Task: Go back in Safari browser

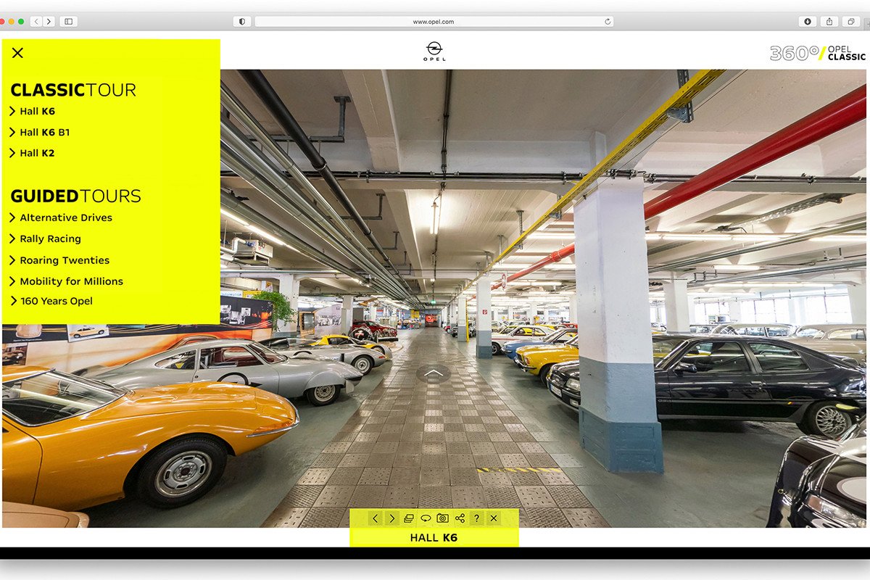Action: pyautogui.click(x=36, y=22)
